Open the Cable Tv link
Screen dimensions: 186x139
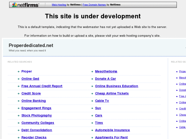click(102, 101)
